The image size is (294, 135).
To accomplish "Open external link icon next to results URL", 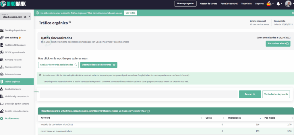I will (148, 111).
